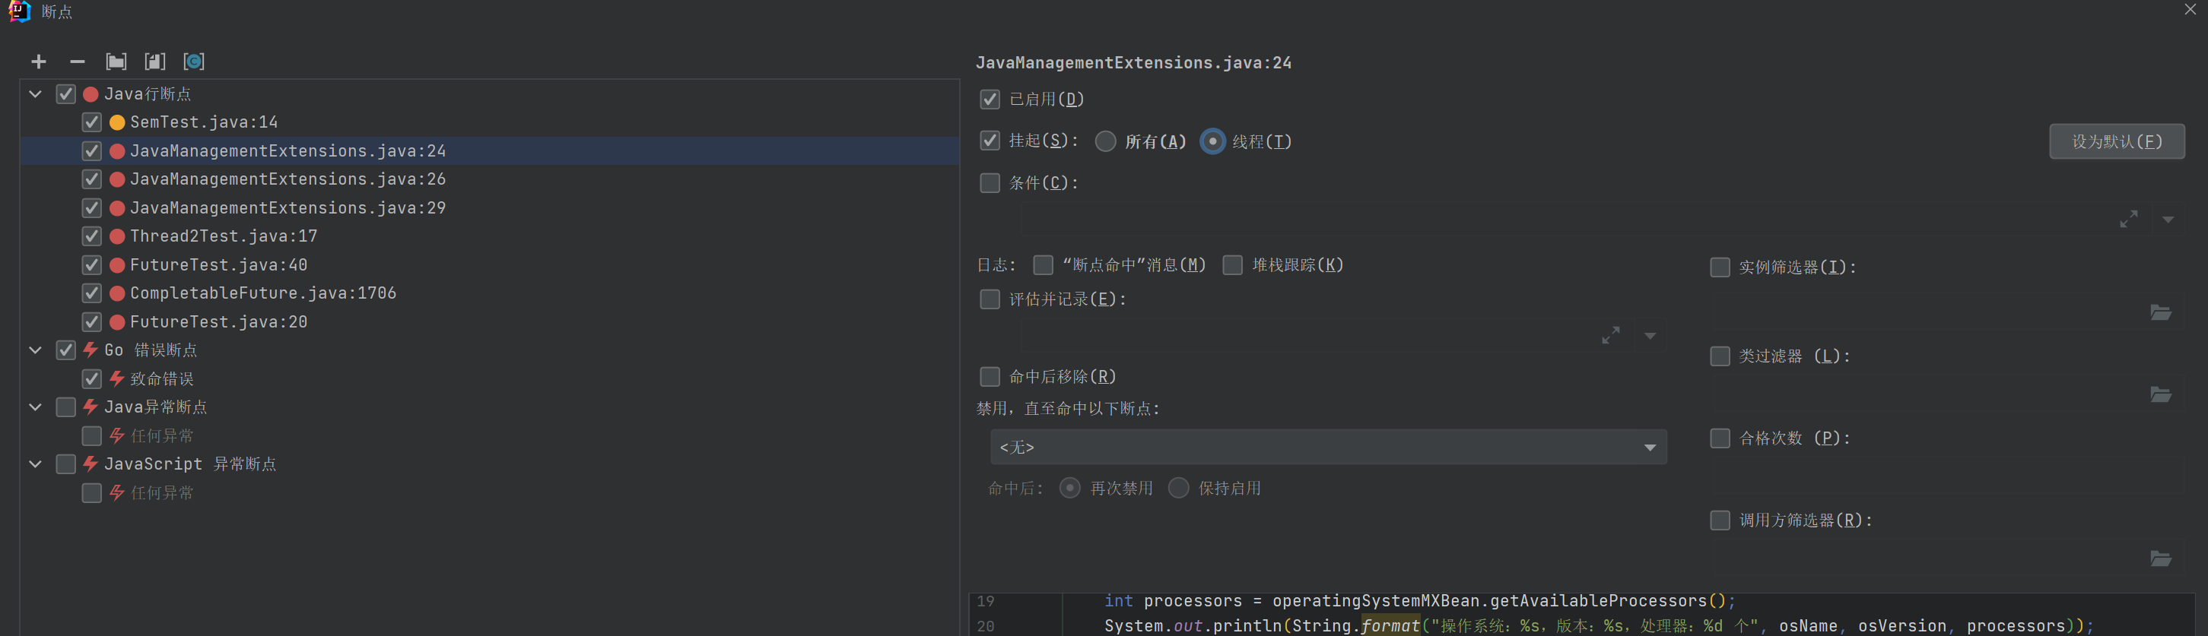The height and width of the screenshot is (636, 2208).
Task: Open folder icon for 实例筛选器
Action: click(x=2161, y=312)
